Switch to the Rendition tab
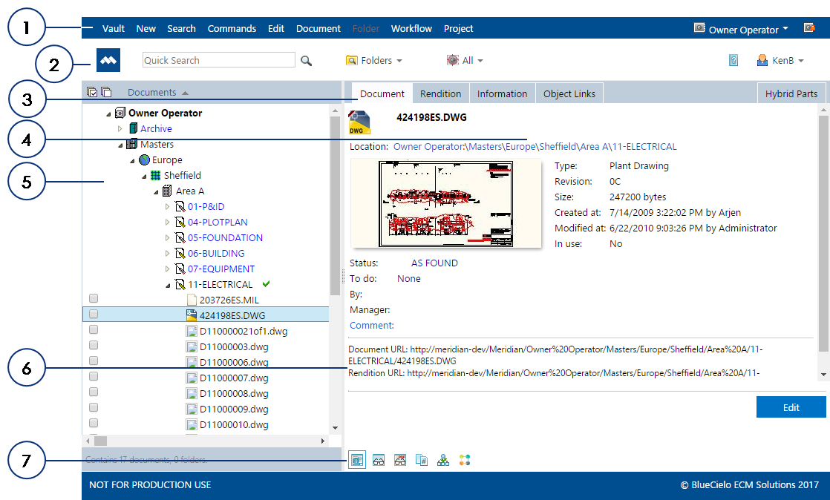 [440, 93]
